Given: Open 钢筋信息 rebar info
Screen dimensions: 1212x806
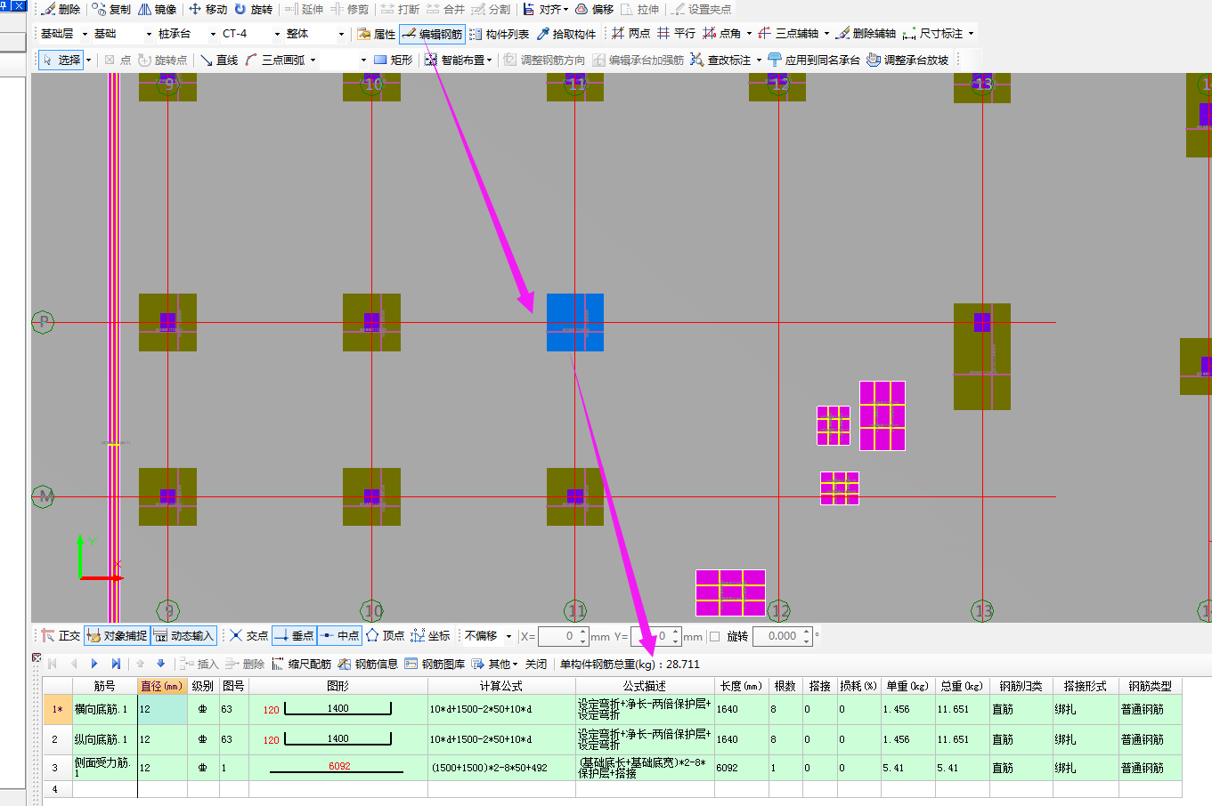Looking at the screenshot, I should click(x=368, y=664).
